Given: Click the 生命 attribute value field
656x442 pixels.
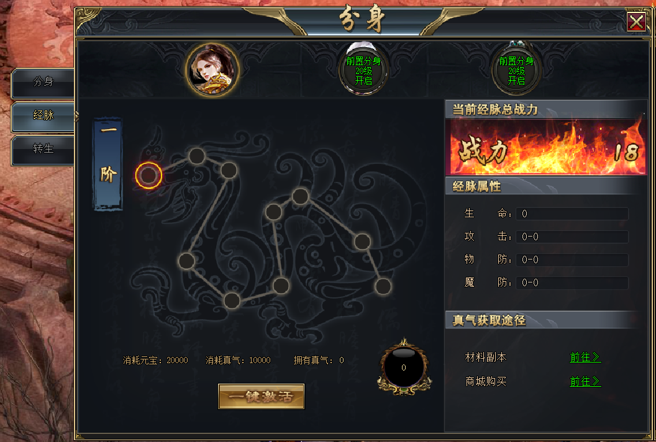Looking at the screenshot, I should [x=572, y=214].
